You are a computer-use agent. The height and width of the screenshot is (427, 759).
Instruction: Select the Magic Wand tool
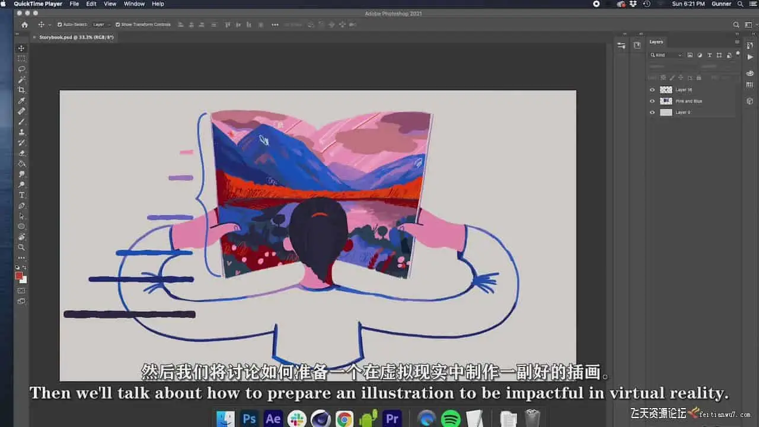pos(21,79)
